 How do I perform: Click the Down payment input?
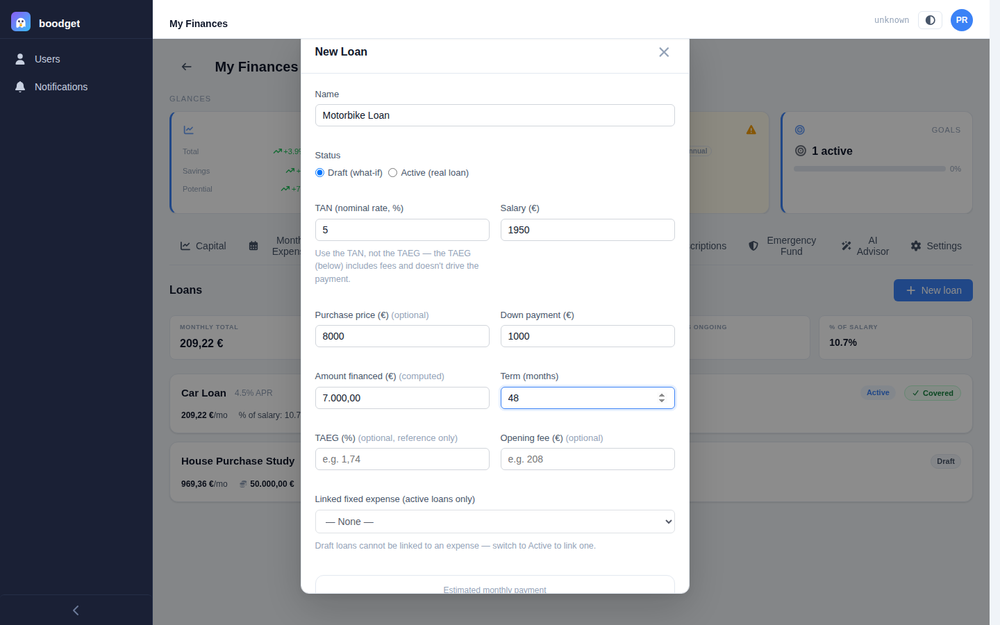pyautogui.click(x=587, y=336)
